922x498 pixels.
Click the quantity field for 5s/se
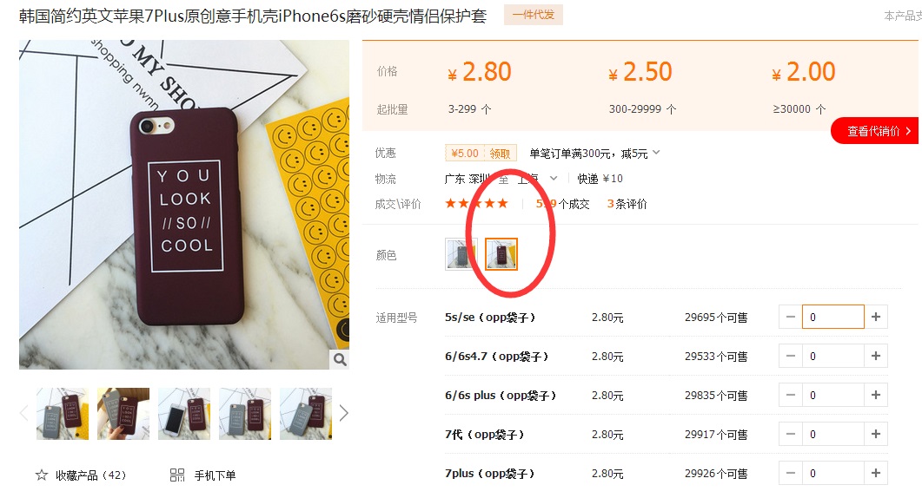(833, 318)
